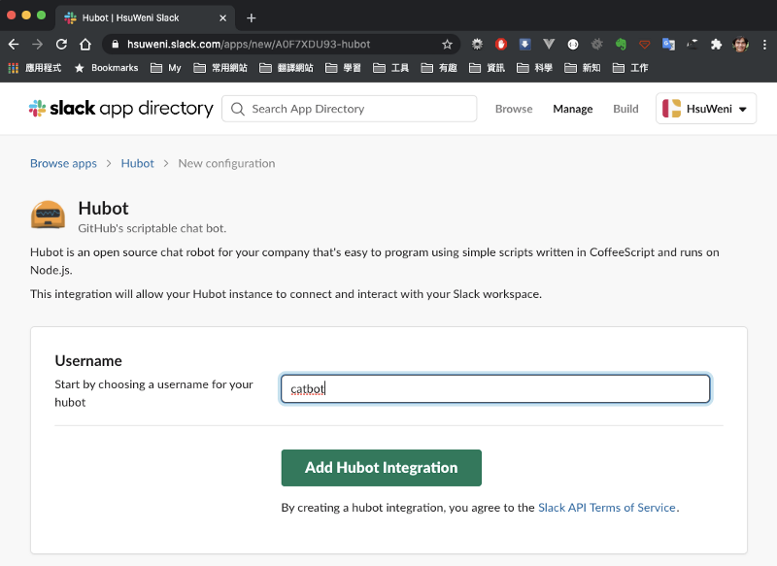This screenshot has height=566, width=777.
Task: Close the Hubot | HsuWeni Slack tab
Action: [x=223, y=17]
